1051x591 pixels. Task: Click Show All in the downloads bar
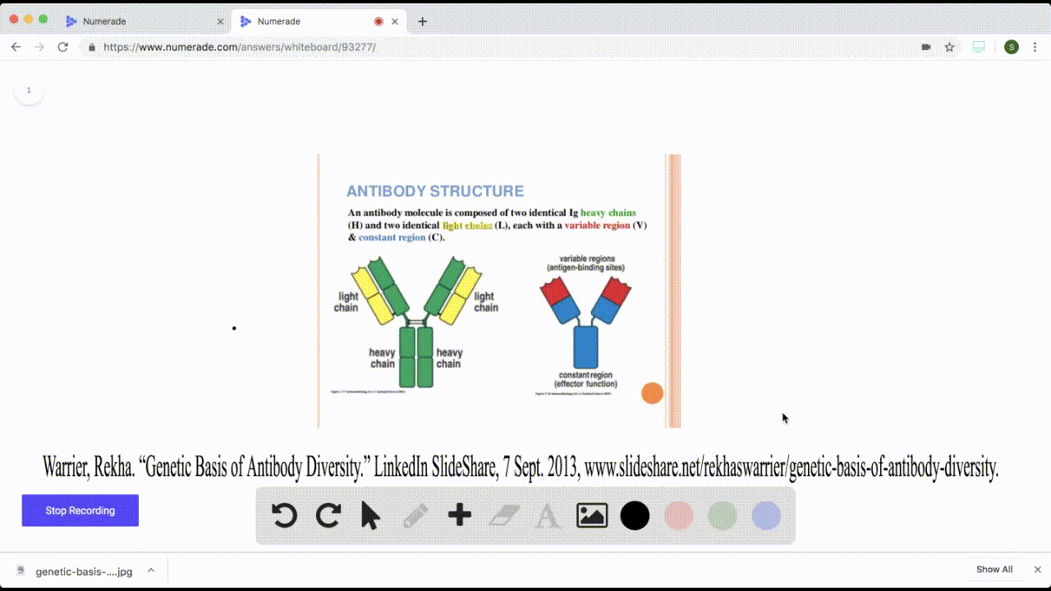pyautogui.click(x=994, y=569)
